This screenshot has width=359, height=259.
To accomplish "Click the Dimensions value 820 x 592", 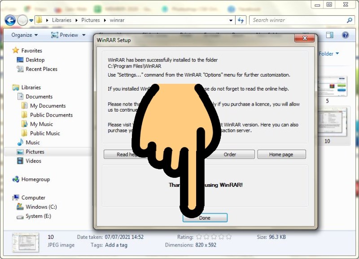I will pyautogui.click(x=206, y=245).
